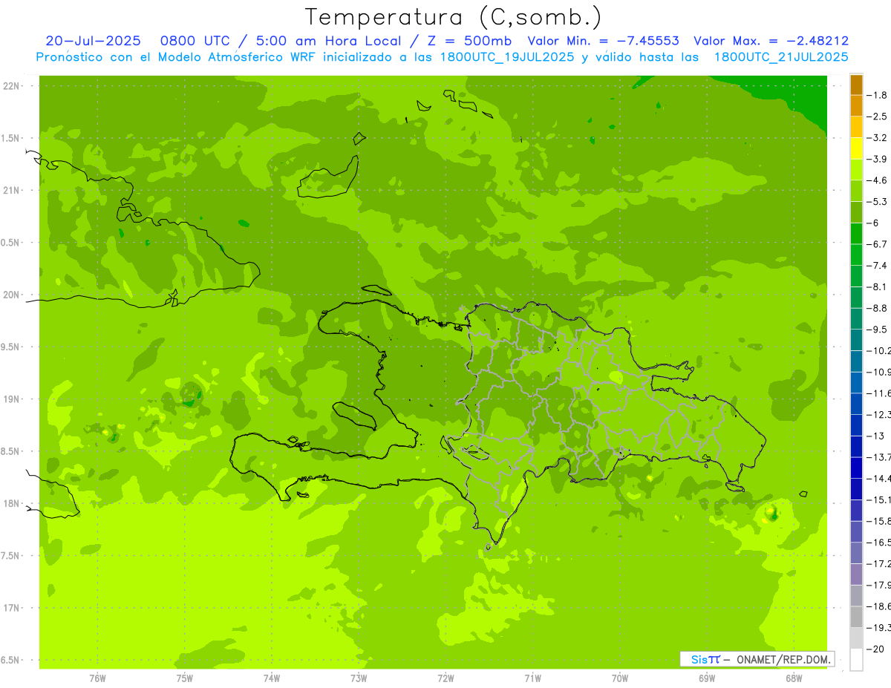Click the '21N' latitude label

[x=12, y=190]
